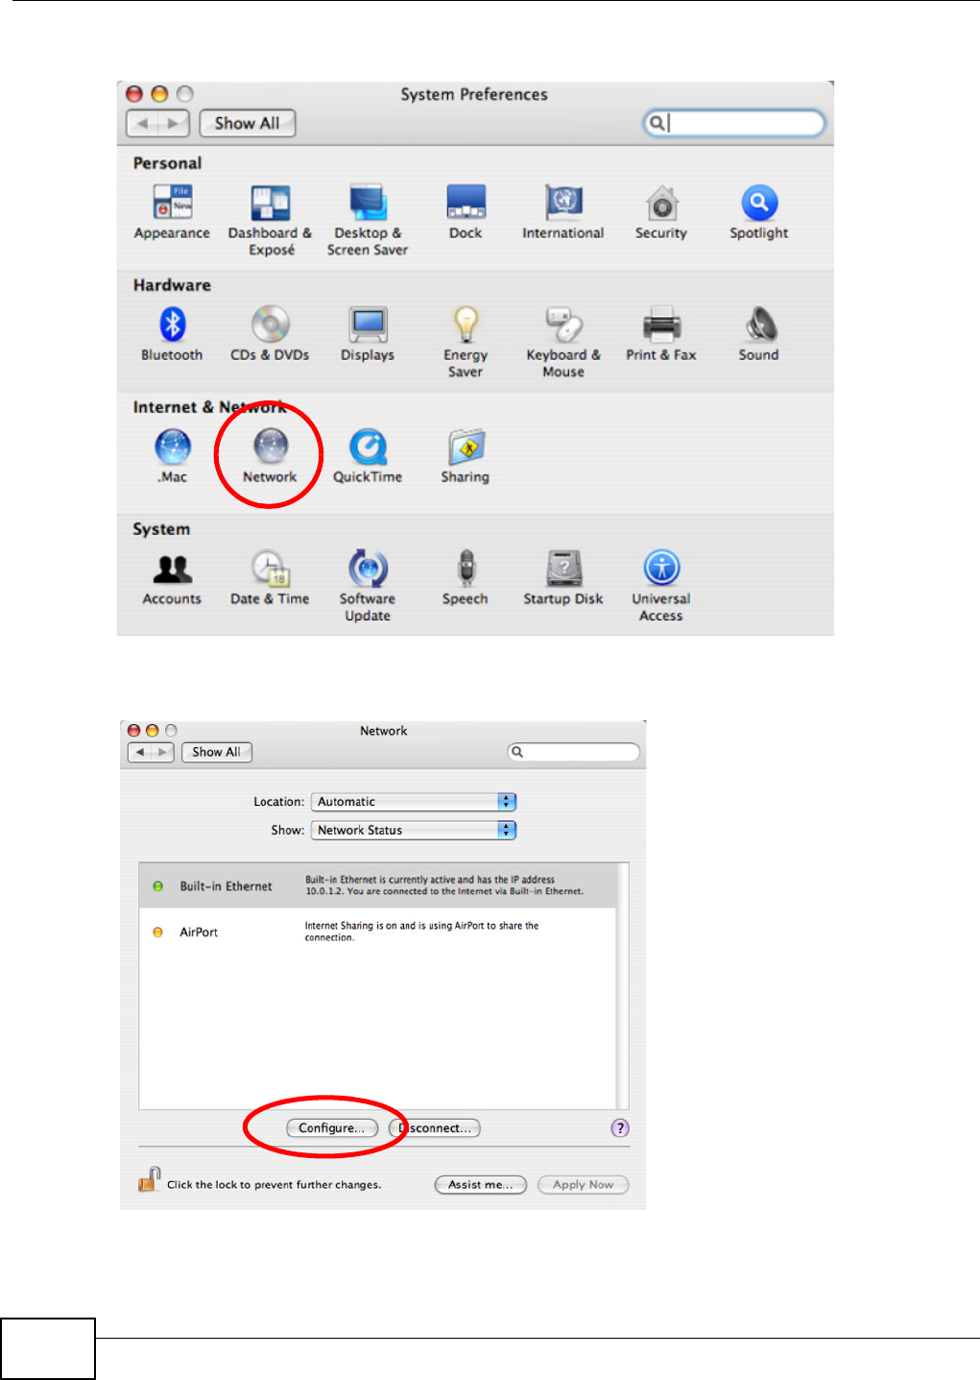Image resolution: width=980 pixels, height=1380 pixels.
Task: Open Dashboard & Exposé preferences
Action: pyautogui.click(x=271, y=220)
